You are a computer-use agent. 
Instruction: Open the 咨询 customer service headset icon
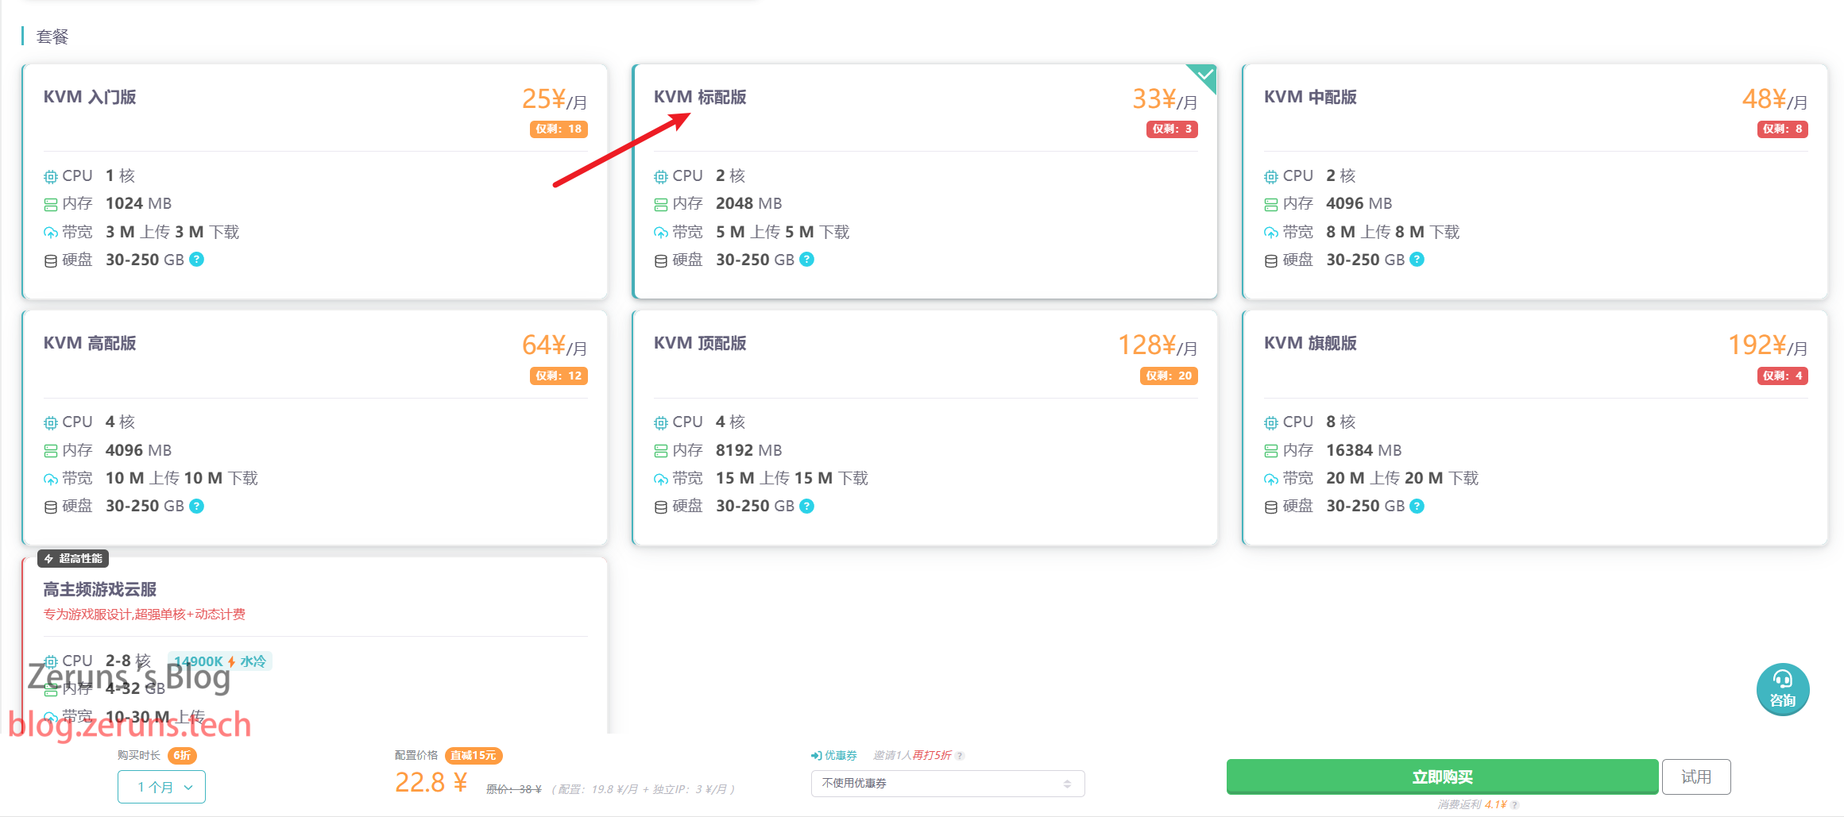click(1782, 689)
